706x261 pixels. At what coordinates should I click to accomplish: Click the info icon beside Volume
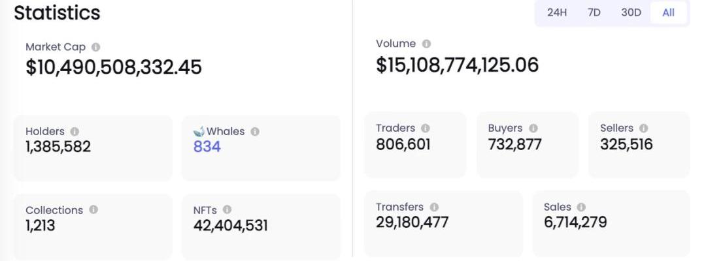tap(426, 44)
